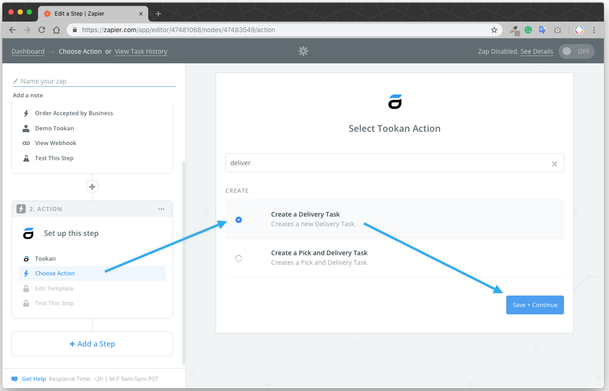Click the Get Help link

coord(34,379)
